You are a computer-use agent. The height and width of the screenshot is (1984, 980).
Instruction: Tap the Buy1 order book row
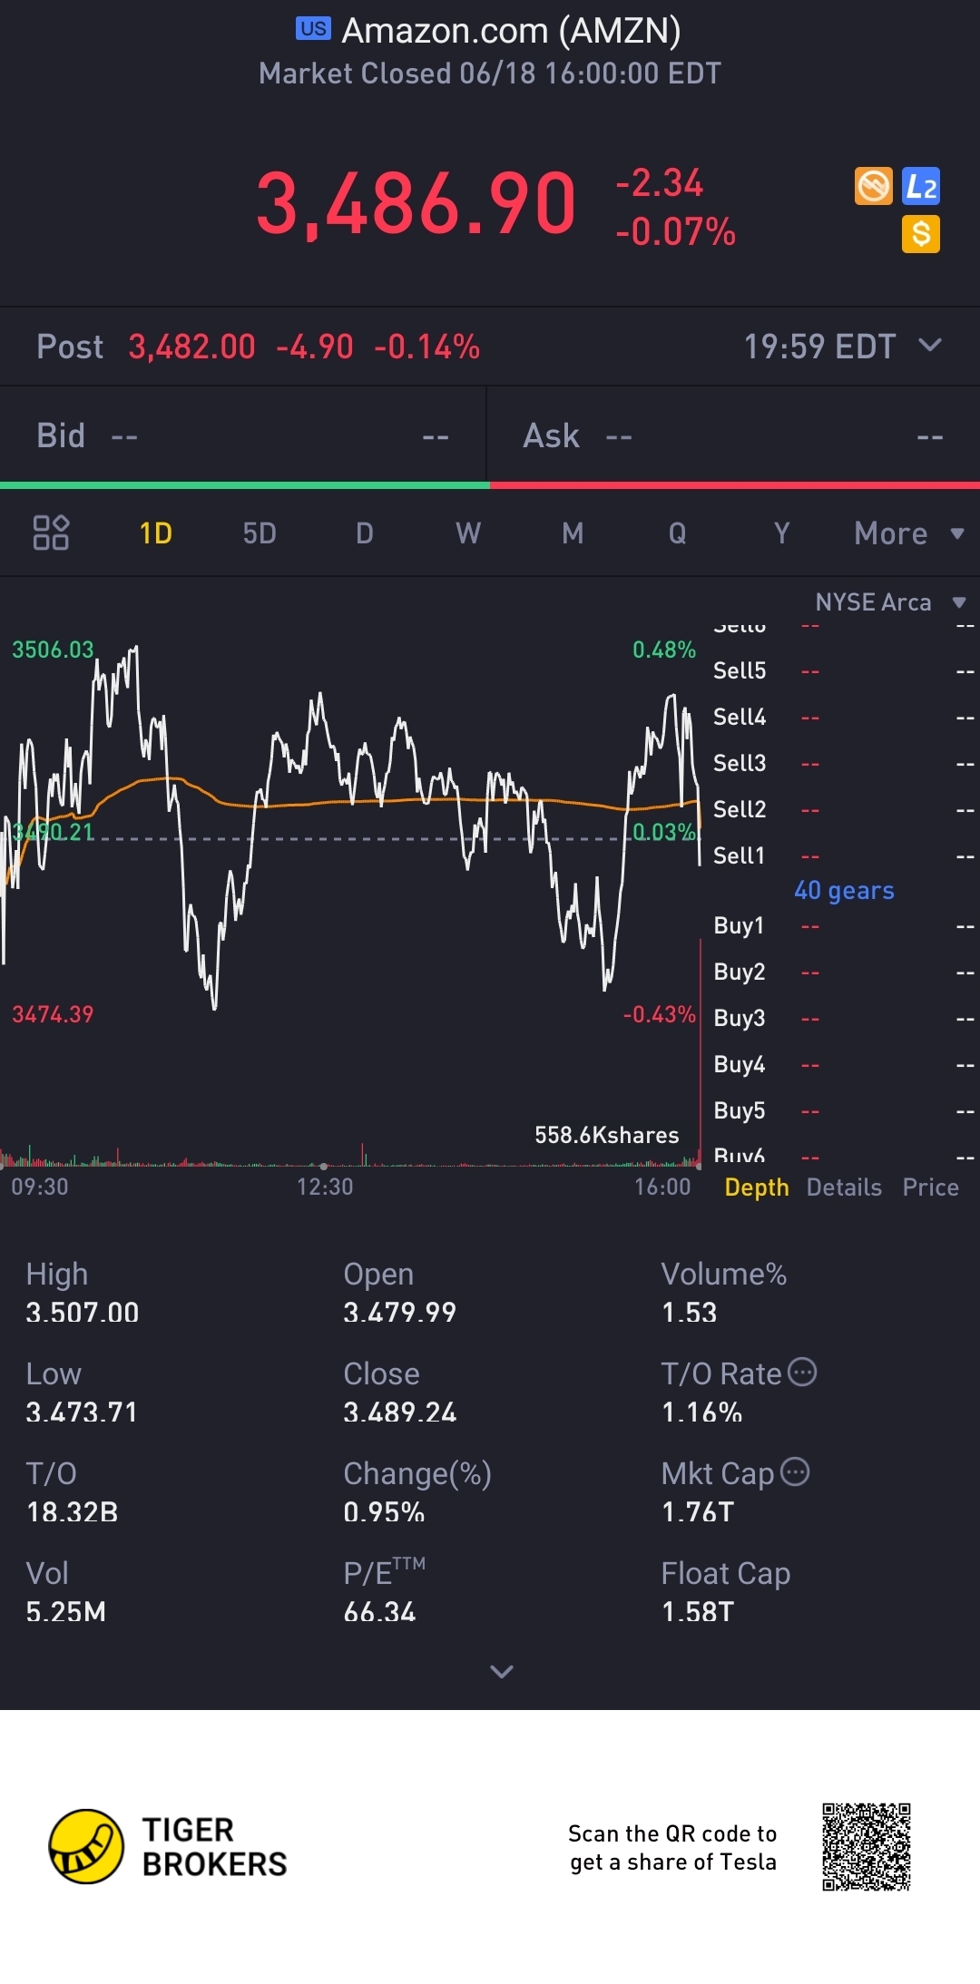[x=843, y=925]
